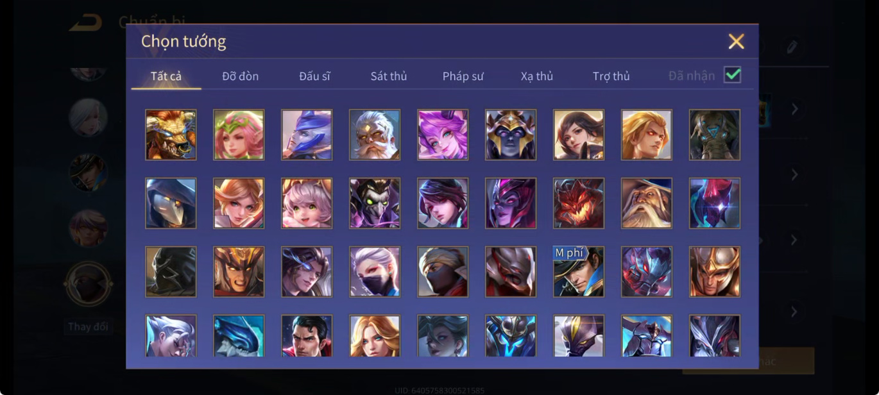Select the hooded plague mask hero
Image resolution: width=879 pixels, height=395 pixels.
(171, 203)
